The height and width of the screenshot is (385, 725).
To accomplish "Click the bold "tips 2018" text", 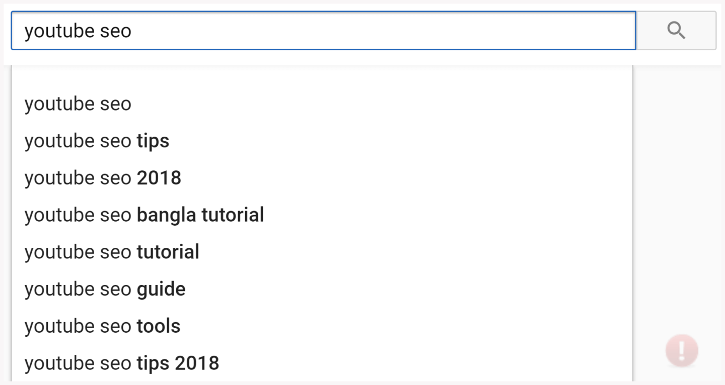I will (x=178, y=363).
